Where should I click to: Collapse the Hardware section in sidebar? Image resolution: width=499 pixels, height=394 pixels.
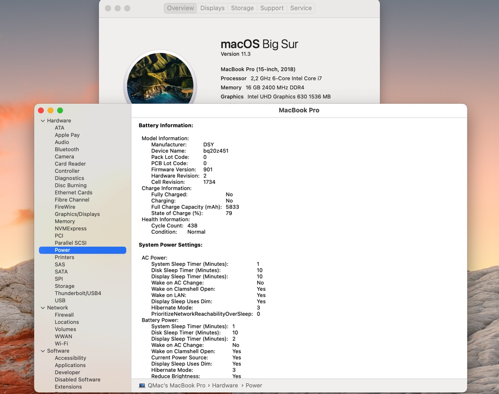43,121
